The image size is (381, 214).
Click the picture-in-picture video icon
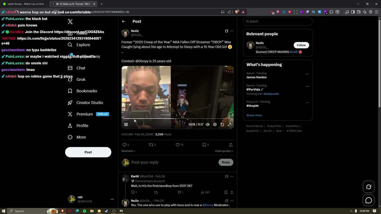[222, 125]
